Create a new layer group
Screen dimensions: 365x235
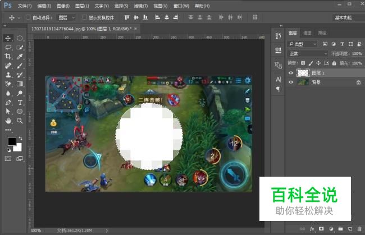coord(340,229)
